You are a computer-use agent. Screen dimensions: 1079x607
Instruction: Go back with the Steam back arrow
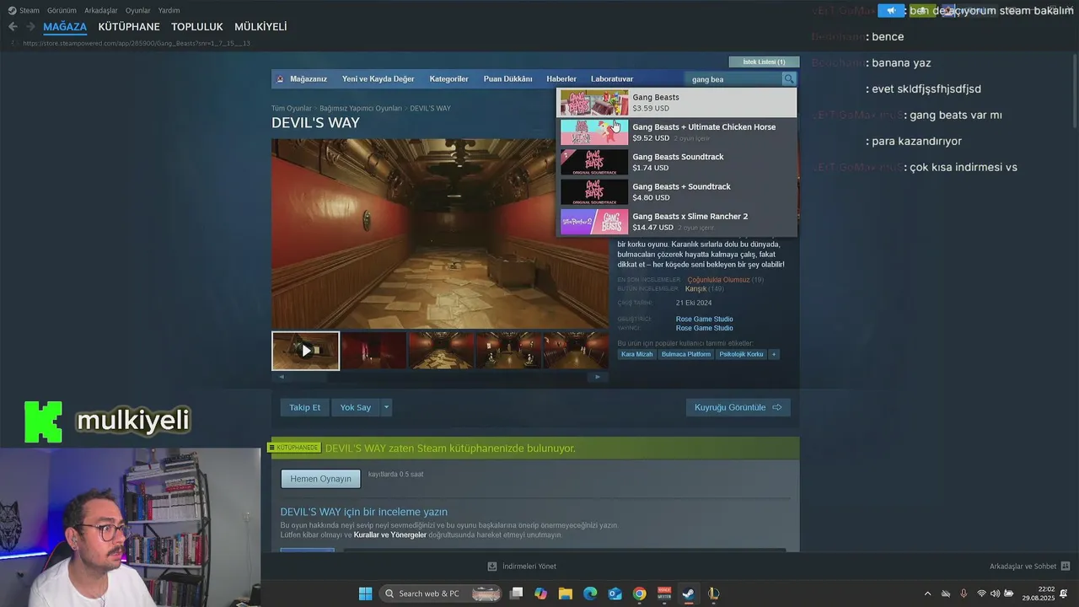pos(13,27)
